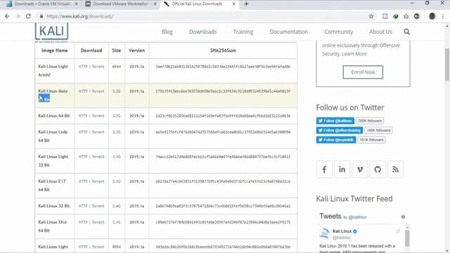
Task: Open the Community menu
Action: (x=339, y=32)
